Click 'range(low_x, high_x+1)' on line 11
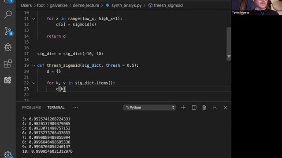This screenshot has width=282, height=158. 94,18
